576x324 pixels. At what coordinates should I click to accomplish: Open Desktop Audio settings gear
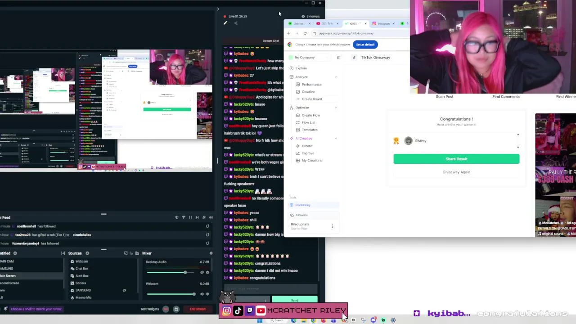click(x=207, y=272)
